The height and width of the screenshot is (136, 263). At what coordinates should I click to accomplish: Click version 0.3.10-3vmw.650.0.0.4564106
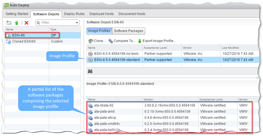pyautogui.click(x=167, y=112)
